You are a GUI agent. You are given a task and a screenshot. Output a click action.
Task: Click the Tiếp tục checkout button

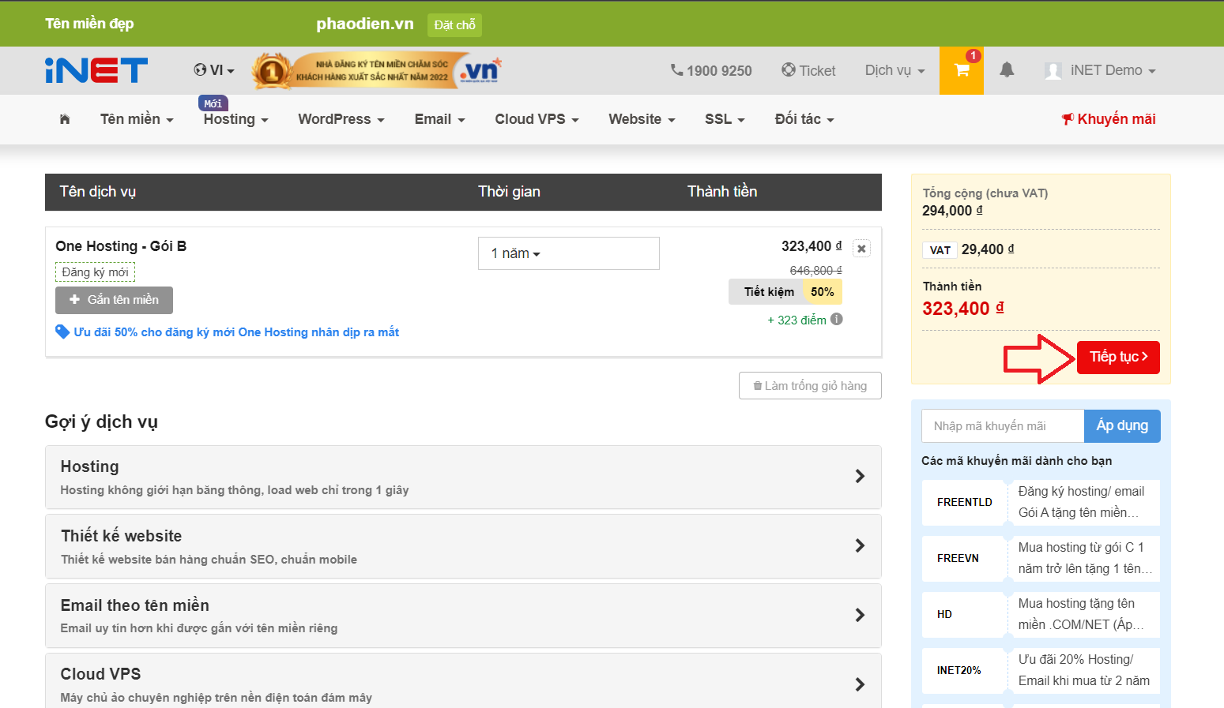(1117, 357)
